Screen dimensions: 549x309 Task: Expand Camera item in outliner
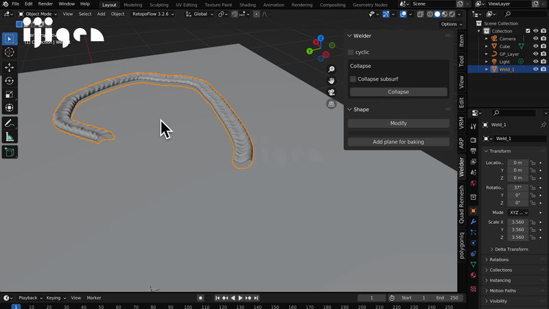[x=487, y=38]
